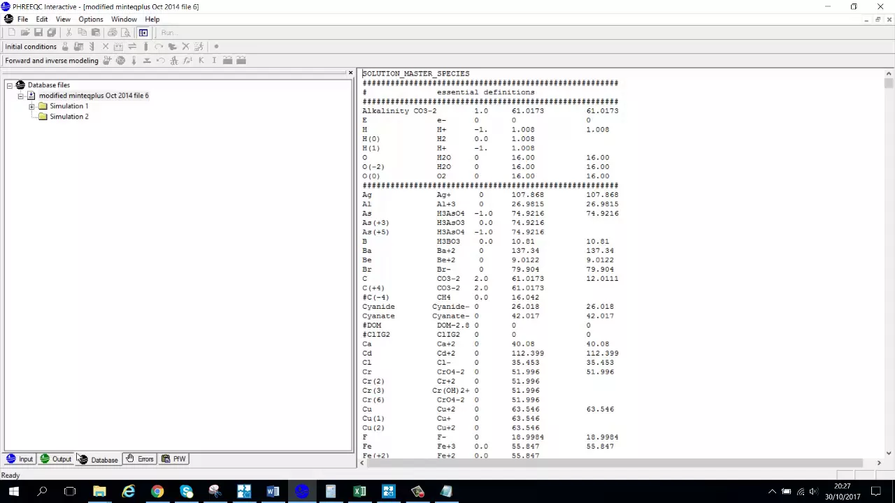895x503 pixels.
Task: Open the Help menu
Action: tap(152, 20)
